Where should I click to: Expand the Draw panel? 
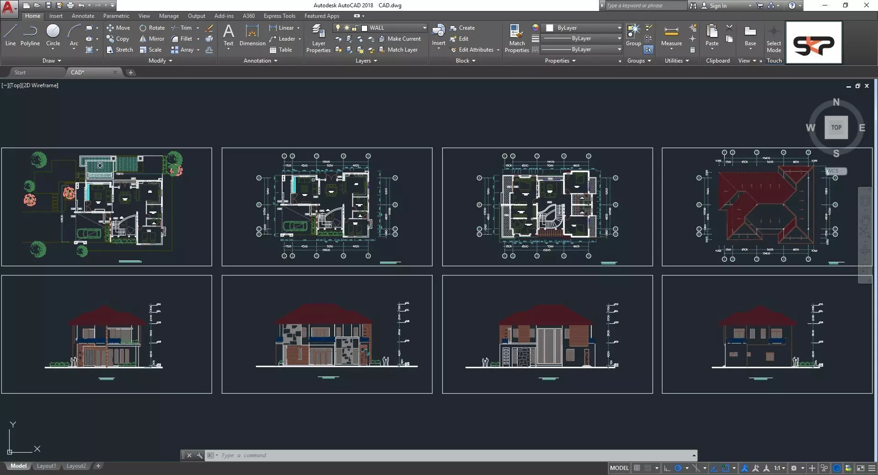tap(52, 61)
